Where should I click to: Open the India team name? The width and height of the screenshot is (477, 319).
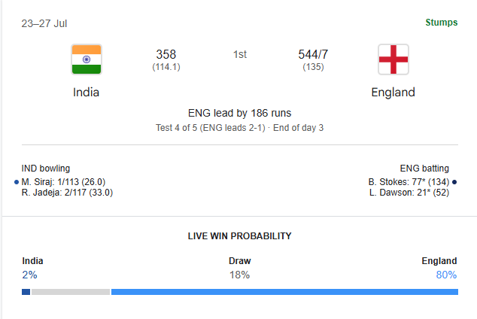(86, 92)
